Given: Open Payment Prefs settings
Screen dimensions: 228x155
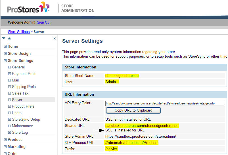Looking at the screenshot, I should 24,74.
